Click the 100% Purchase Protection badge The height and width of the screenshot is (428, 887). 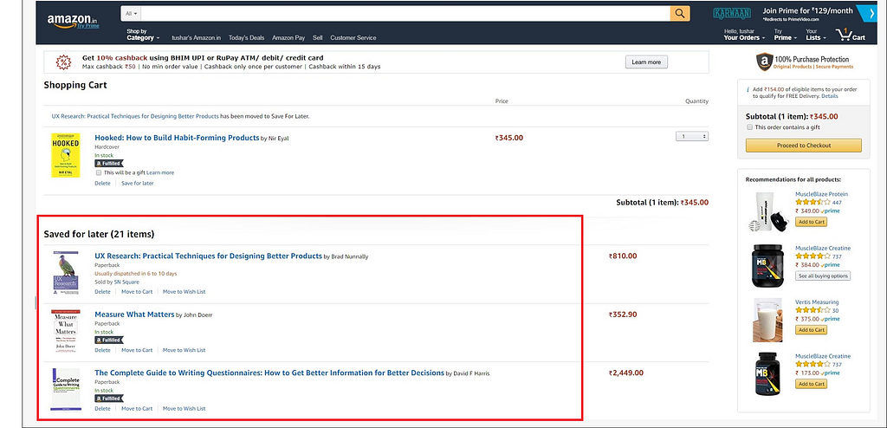(803, 62)
